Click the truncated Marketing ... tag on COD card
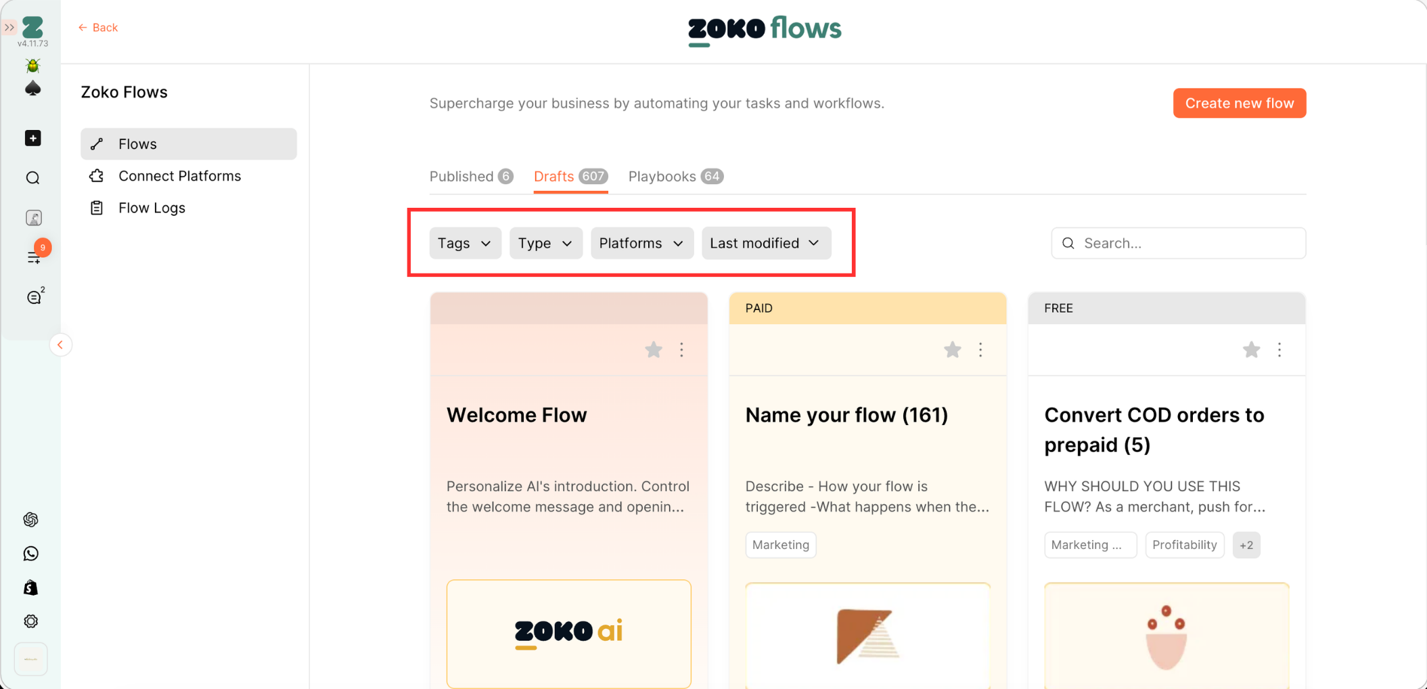 (1090, 545)
